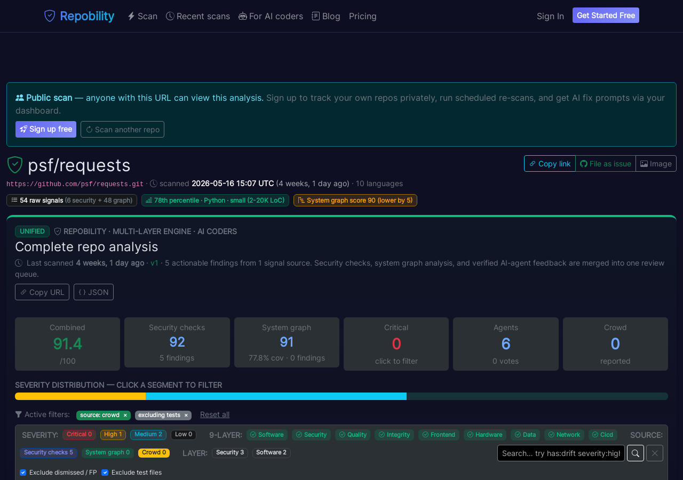Toggle the Quality layer filter chip
This screenshot has width=683, height=480.
[x=353, y=435]
